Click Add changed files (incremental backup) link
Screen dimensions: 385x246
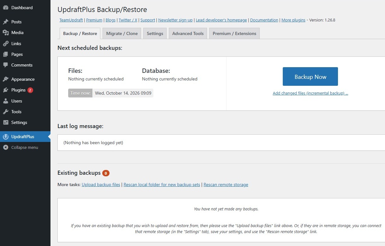(310, 93)
